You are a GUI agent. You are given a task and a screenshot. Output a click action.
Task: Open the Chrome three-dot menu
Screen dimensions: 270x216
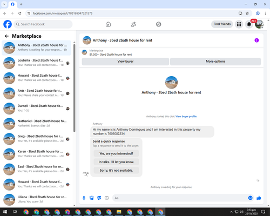point(265,13)
